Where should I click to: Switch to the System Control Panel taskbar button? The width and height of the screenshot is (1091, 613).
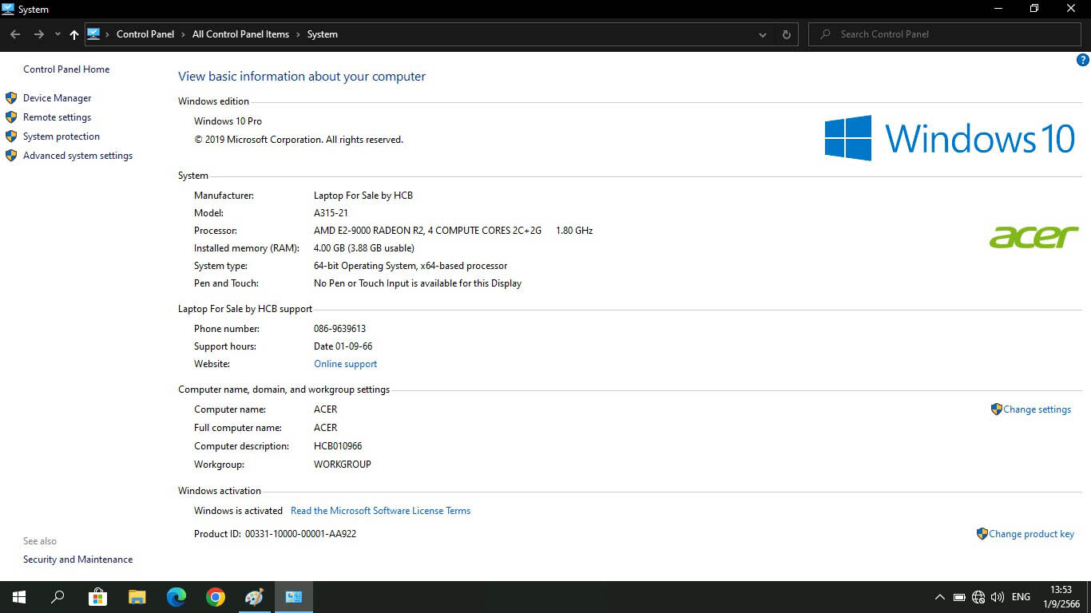pyautogui.click(x=294, y=597)
